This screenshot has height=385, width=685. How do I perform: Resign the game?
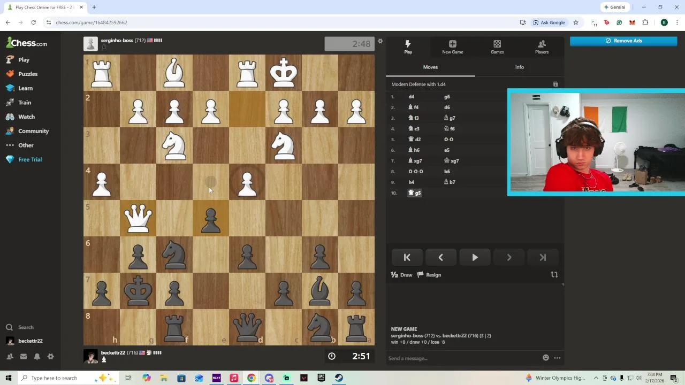[429, 275]
